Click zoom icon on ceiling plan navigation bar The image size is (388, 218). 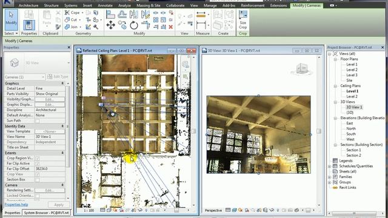point(186,65)
